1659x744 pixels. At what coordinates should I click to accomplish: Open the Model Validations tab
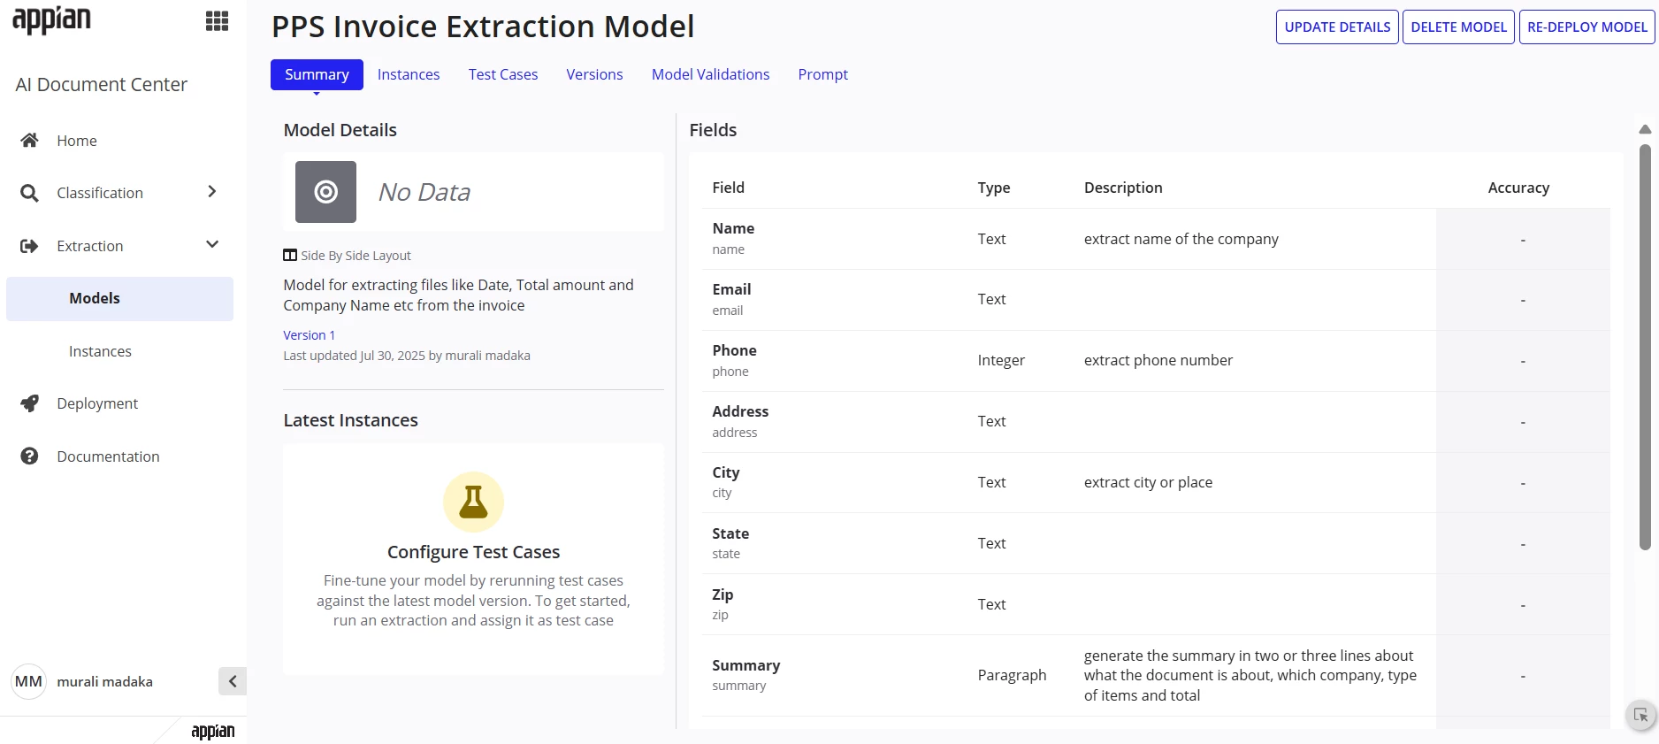click(711, 74)
